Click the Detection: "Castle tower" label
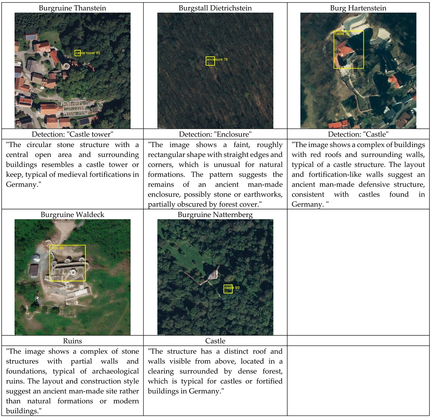This screenshot has height=417, width=431. 72,135
